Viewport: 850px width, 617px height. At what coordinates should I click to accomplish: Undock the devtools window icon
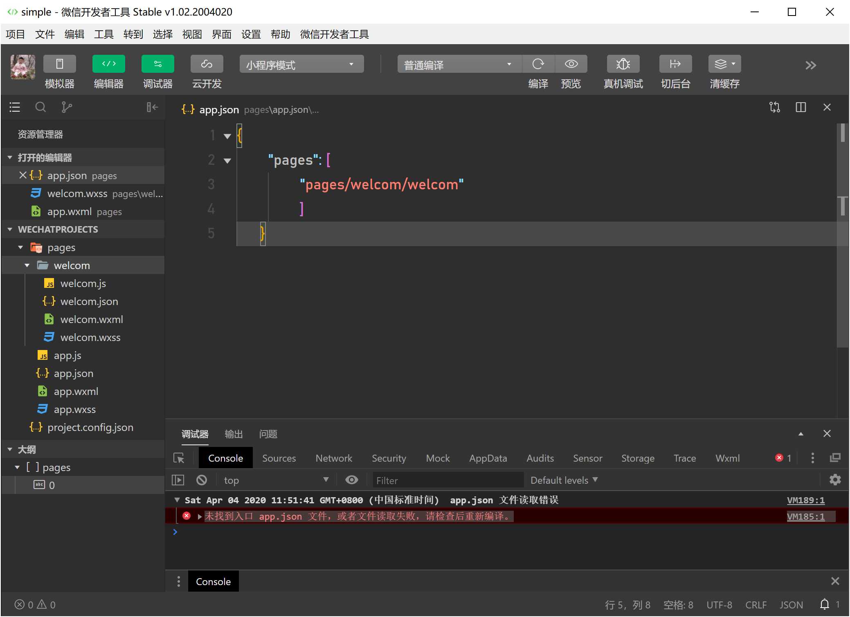tap(835, 458)
